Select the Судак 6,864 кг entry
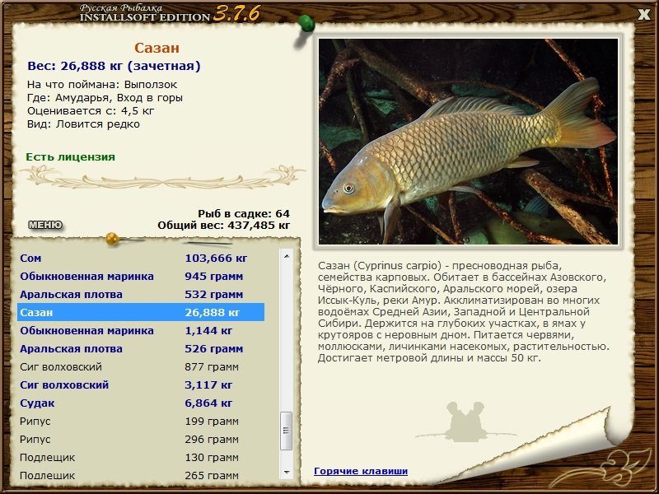659x494 pixels. (141, 403)
